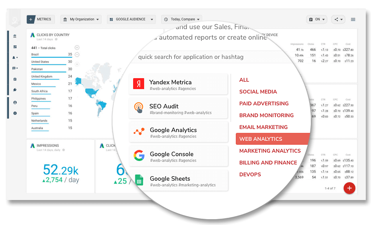Select the SOCIAL MEDIA category
Viewport: 378px width, 225px height.
[258, 92]
